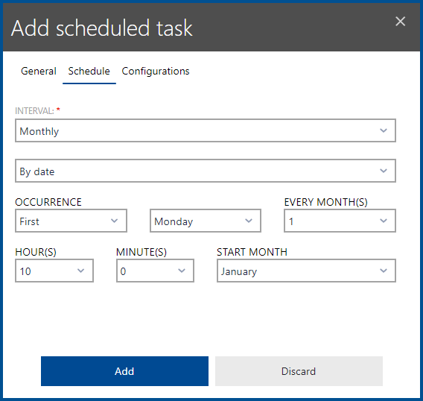Expand the By date dropdown

pos(206,171)
